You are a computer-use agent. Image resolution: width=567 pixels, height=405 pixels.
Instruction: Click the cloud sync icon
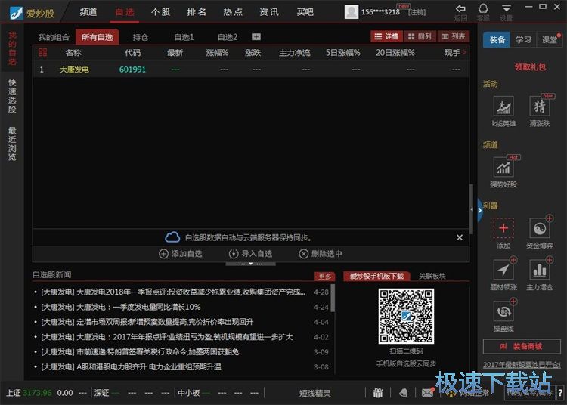click(x=172, y=237)
